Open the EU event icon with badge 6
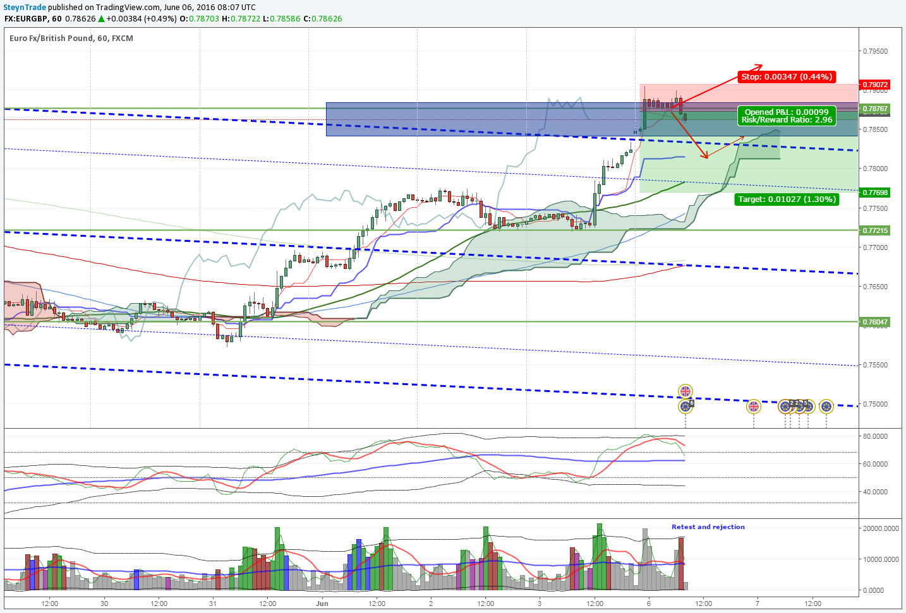Screen dimensions: 906x613 [x=686, y=407]
